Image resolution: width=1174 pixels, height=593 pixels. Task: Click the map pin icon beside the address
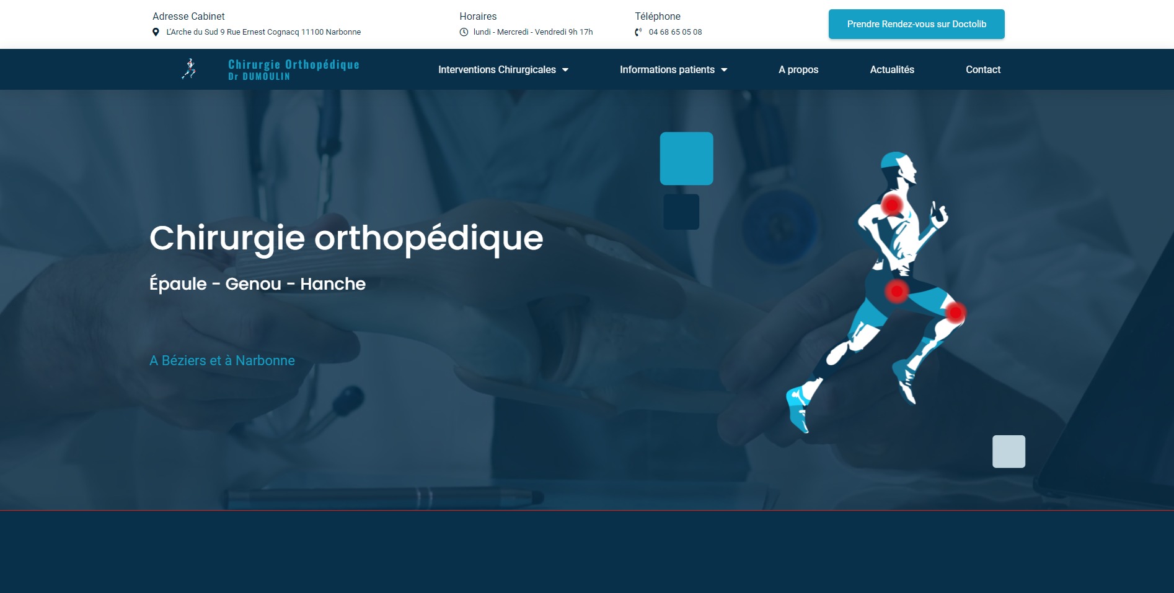156,32
